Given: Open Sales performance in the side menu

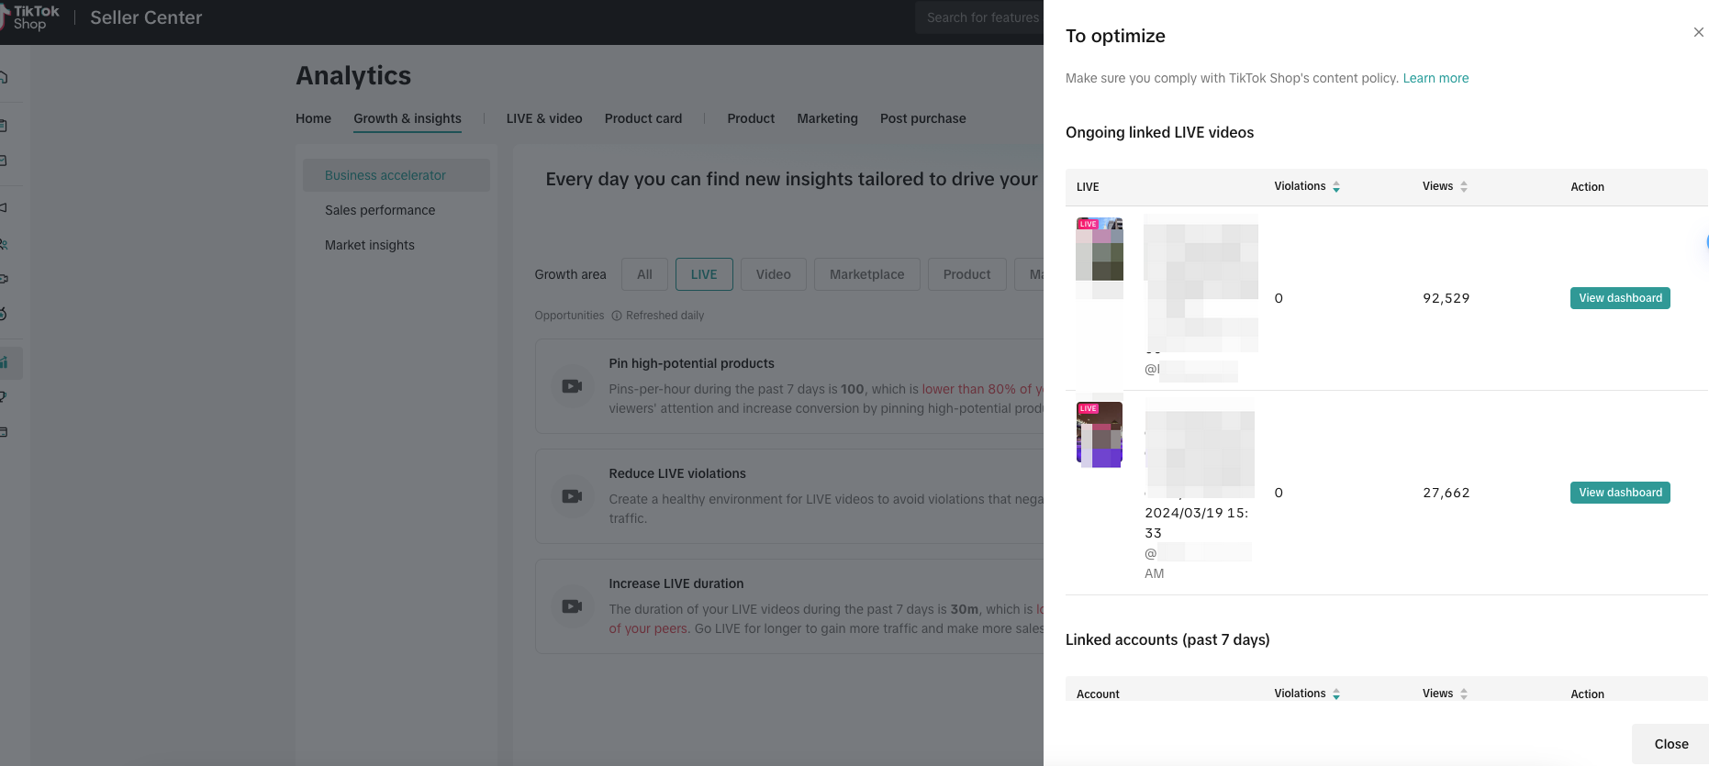Looking at the screenshot, I should 380,210.
